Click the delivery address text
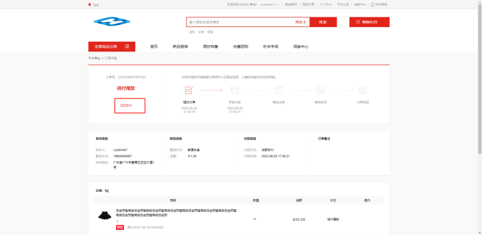This screenshot has width=482, height=235. point(134,165)
